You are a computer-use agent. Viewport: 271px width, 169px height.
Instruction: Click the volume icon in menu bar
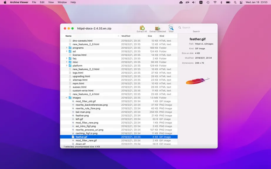194,2
